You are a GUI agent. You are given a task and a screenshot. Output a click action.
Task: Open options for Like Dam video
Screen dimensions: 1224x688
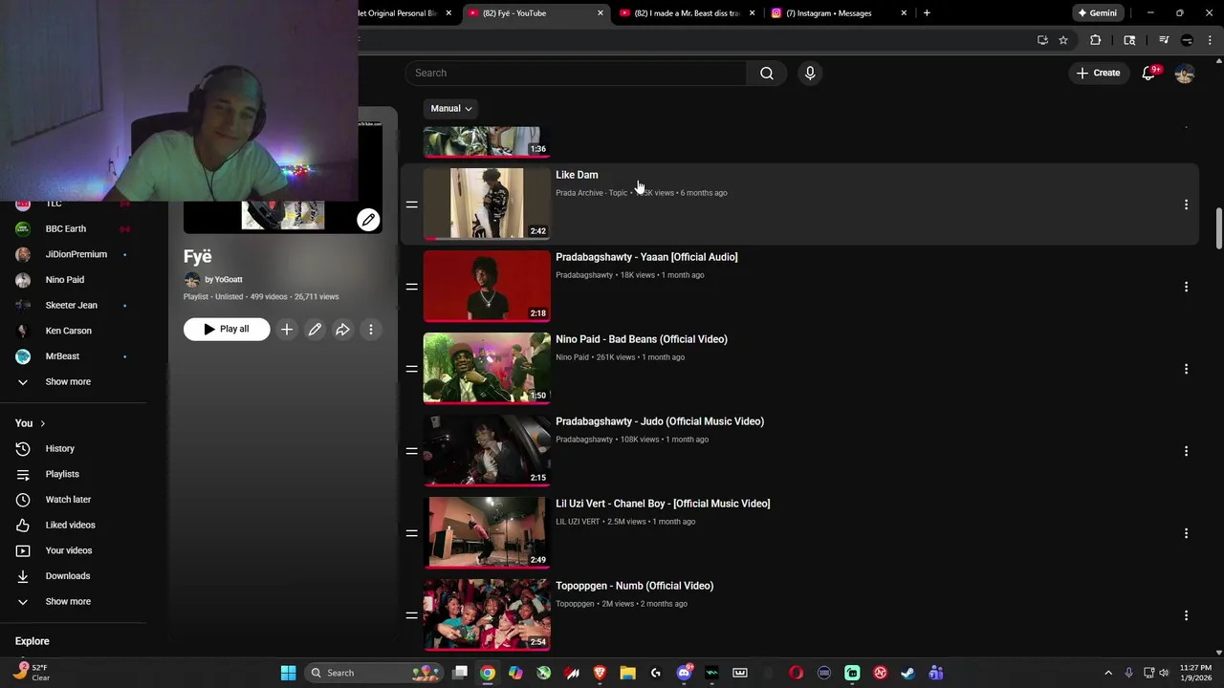pyautogui.click(x=1186, y=204)
